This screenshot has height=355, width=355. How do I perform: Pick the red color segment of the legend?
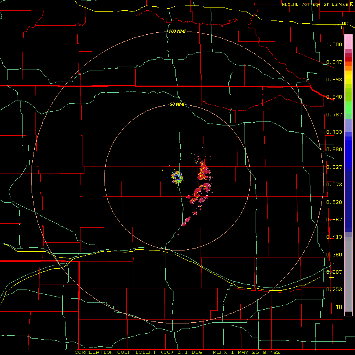(348, 59)
